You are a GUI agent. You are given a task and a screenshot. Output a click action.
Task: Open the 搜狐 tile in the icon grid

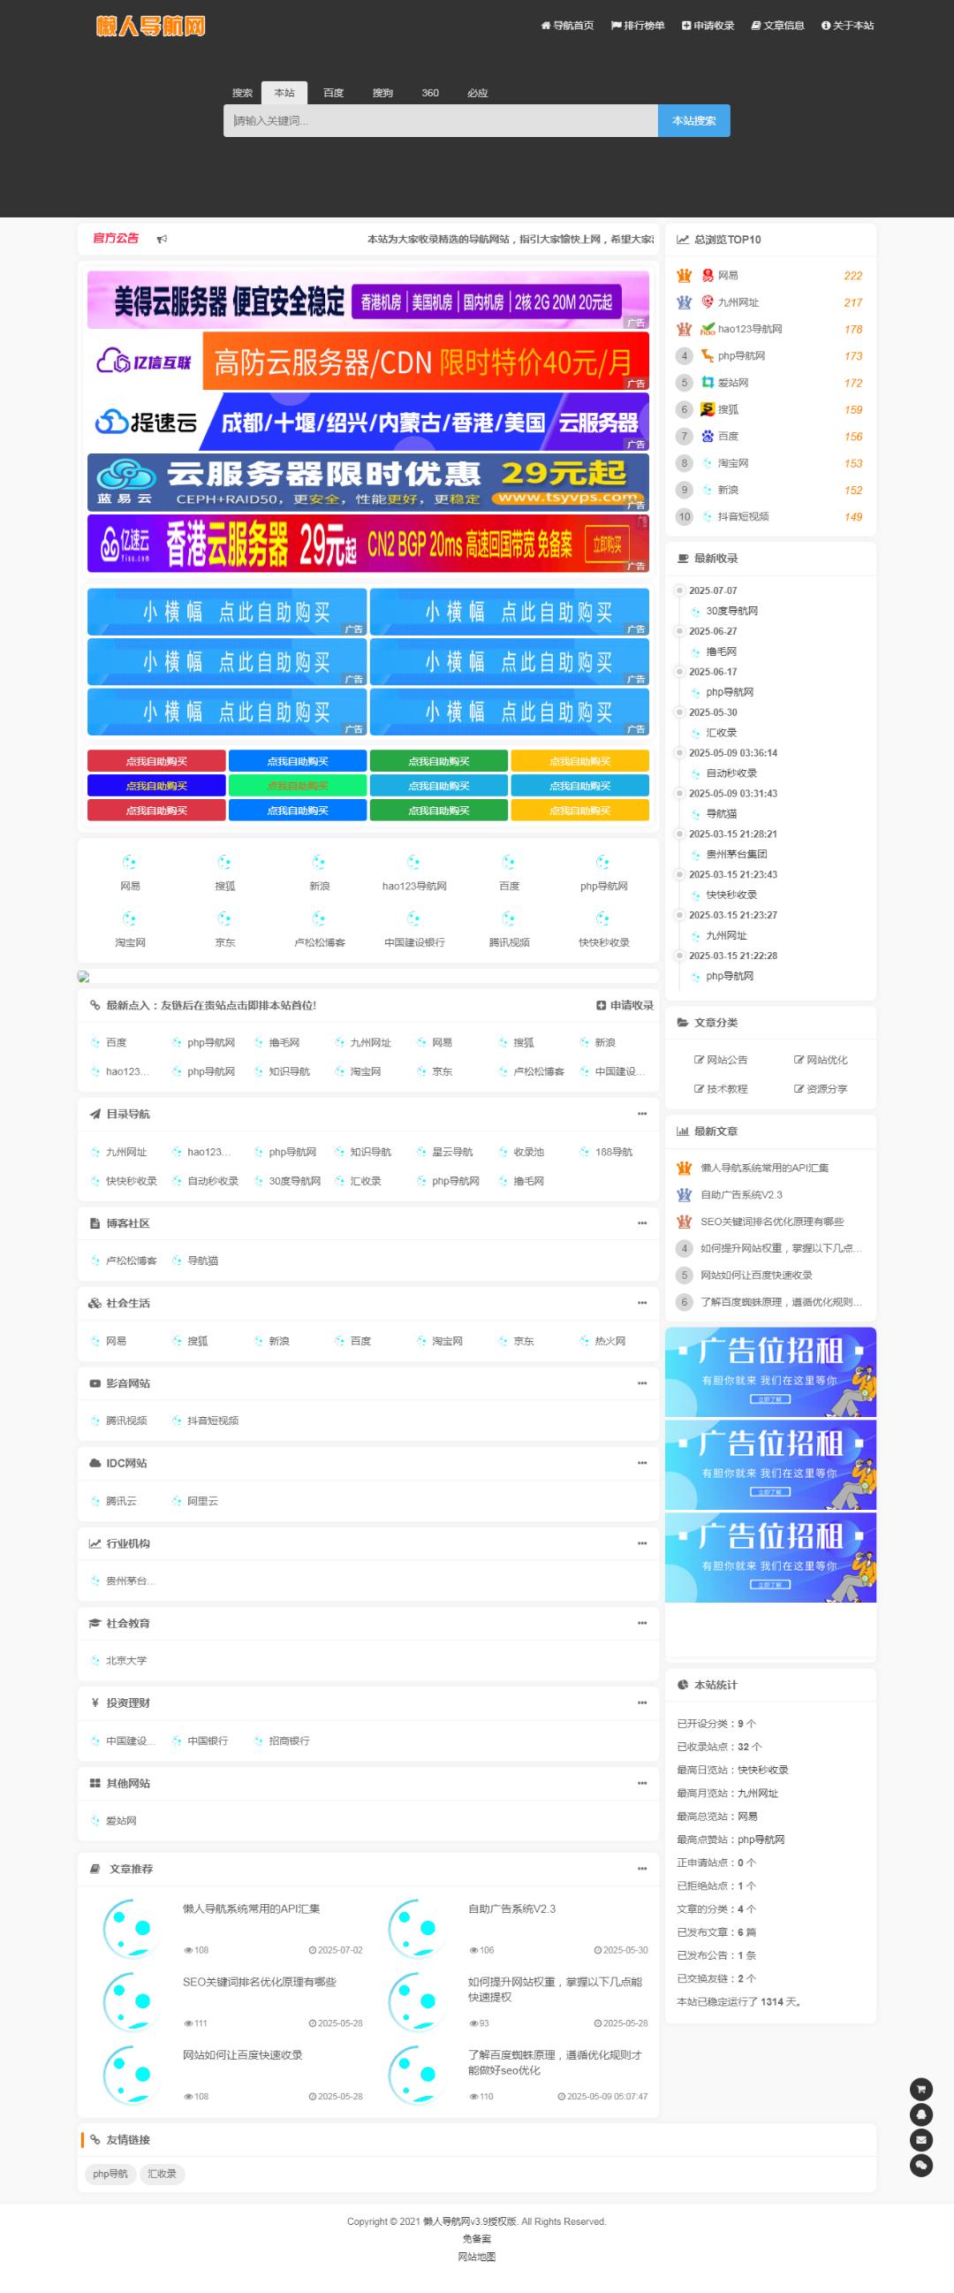225,872
